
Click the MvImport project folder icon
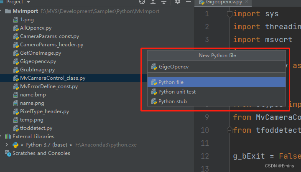[x=8, y=11]
